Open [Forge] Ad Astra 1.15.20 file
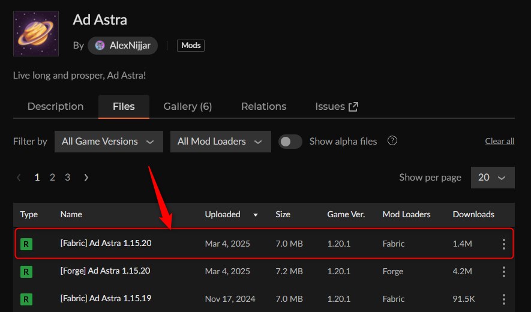 point(105,271)
